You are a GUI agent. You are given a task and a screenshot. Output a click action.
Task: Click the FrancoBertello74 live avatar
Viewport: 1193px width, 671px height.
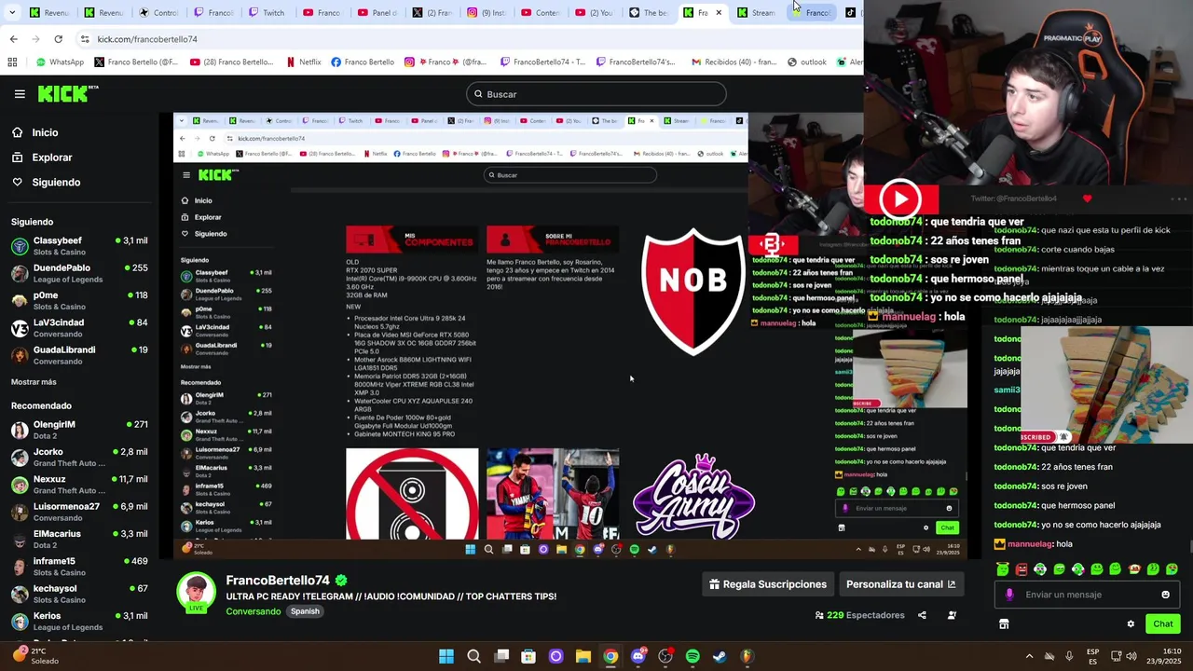tap(197, 593)
